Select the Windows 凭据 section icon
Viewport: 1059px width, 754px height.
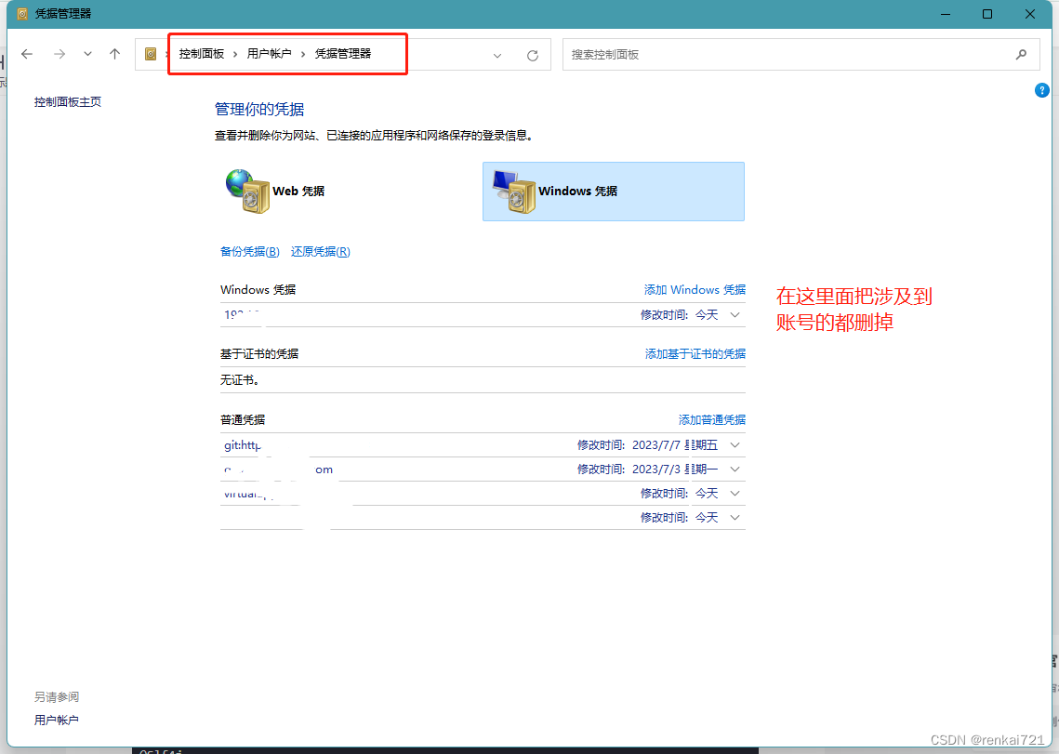pos(512,191)
